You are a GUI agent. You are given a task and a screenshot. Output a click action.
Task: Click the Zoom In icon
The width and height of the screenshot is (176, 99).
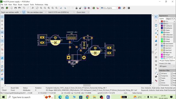point(41,8)
